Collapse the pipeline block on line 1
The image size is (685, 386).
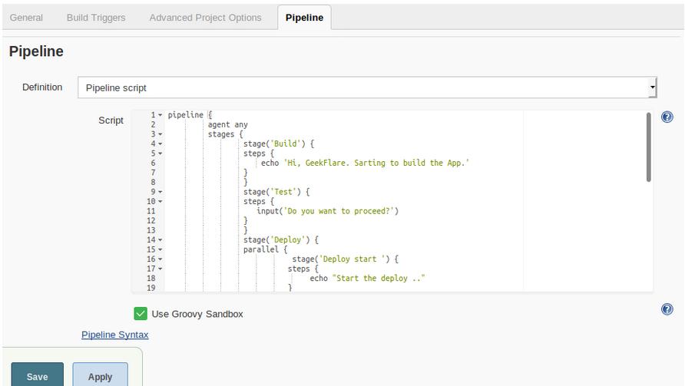point(160,115)
